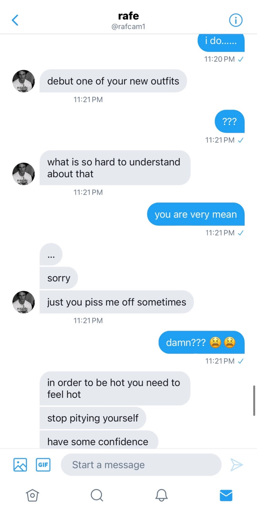Open conversation info icon
Image resolution: width=257 pixels, height=513 pixels.
point(236,20)
